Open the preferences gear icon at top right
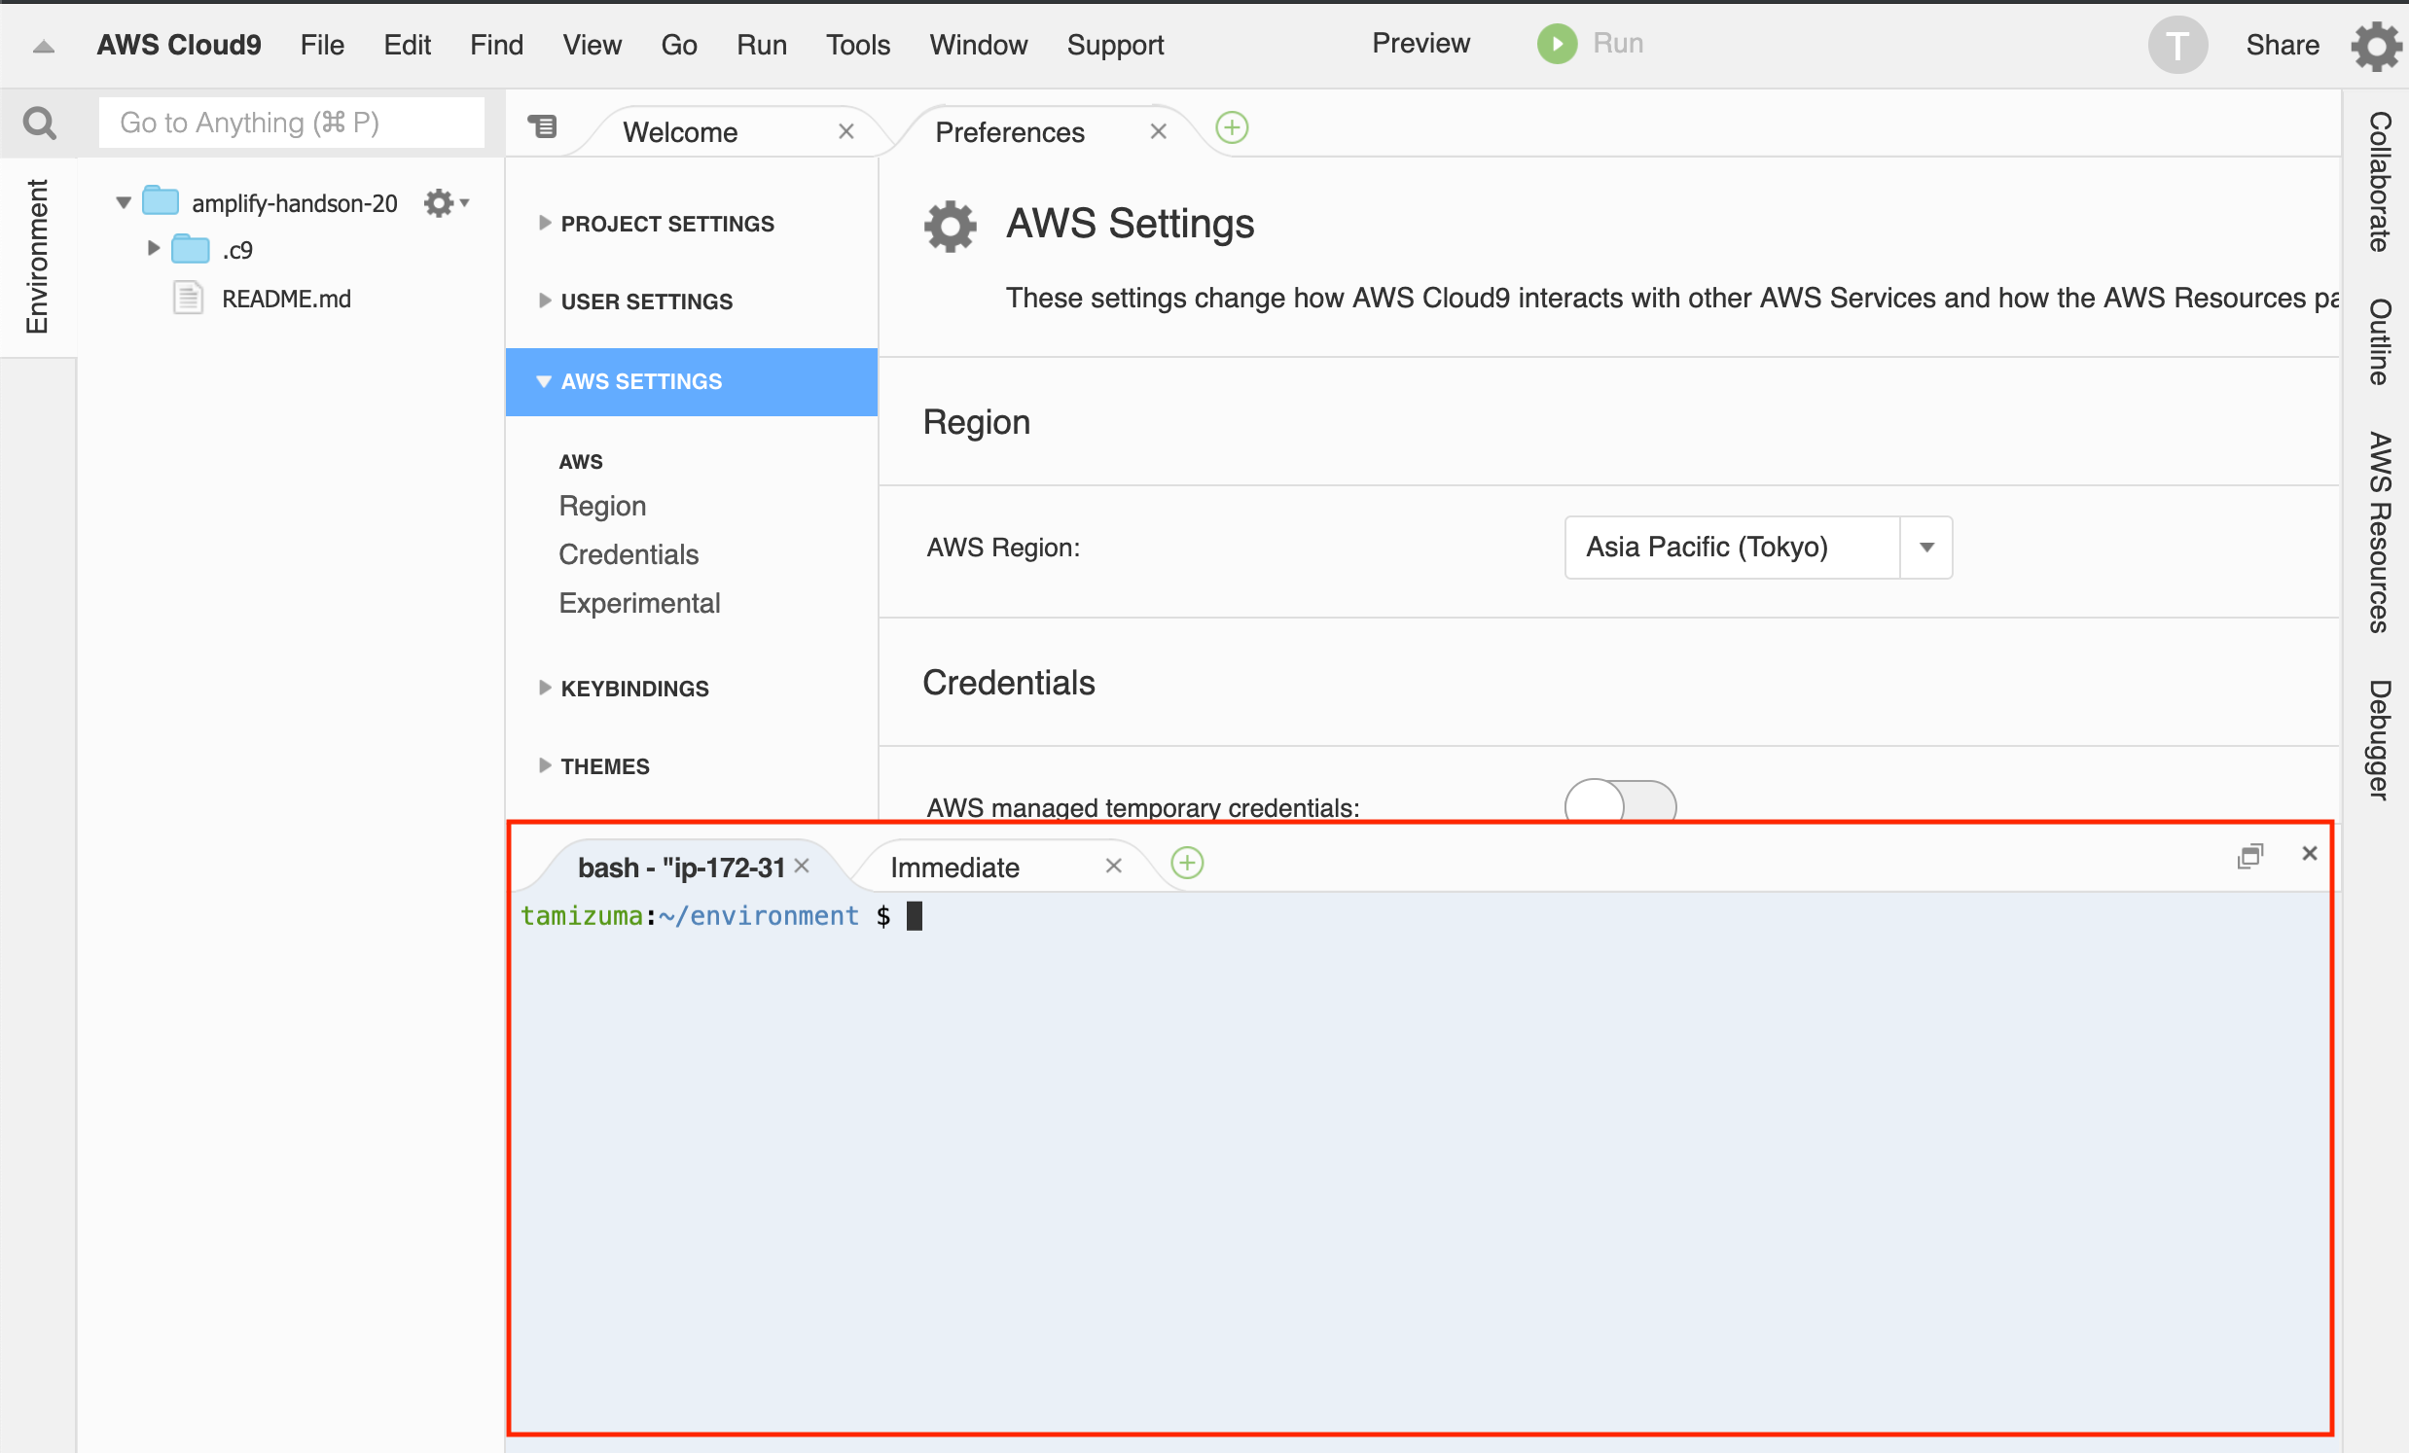 pos(2376,46)
